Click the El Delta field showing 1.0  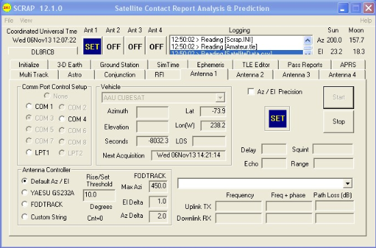click(x=159, y=201)
